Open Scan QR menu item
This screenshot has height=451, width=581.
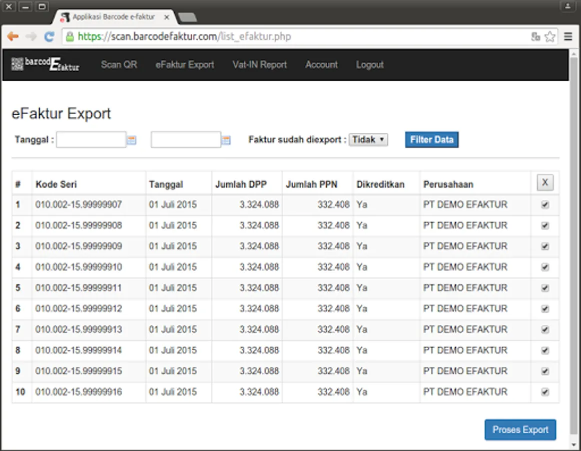coord(119,65)
